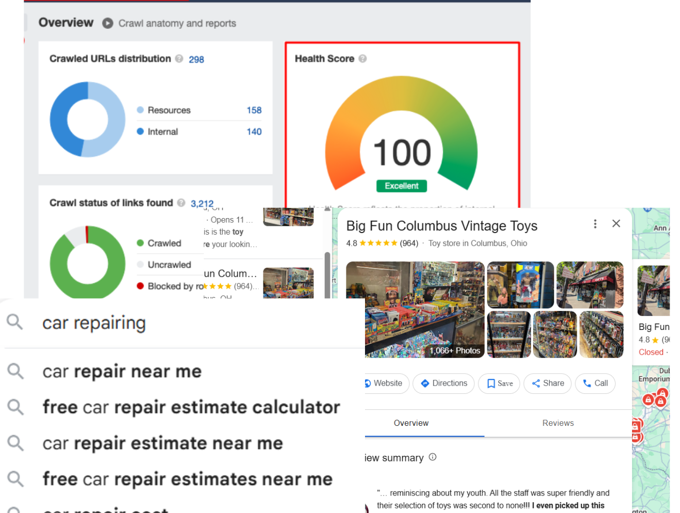Click the Health Score gauge showing 100
This screenshot has width=680, height=513.
click(x=402, y=134)
